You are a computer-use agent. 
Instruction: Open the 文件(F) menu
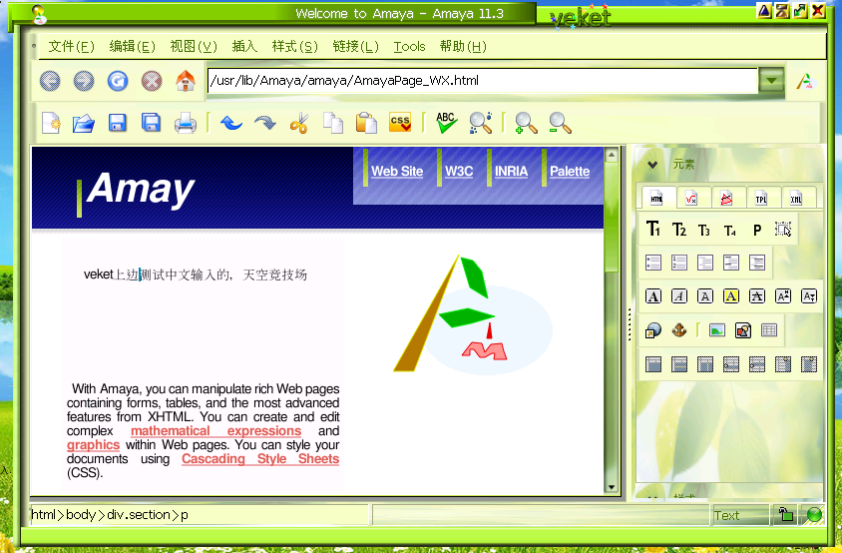point(72,47)
